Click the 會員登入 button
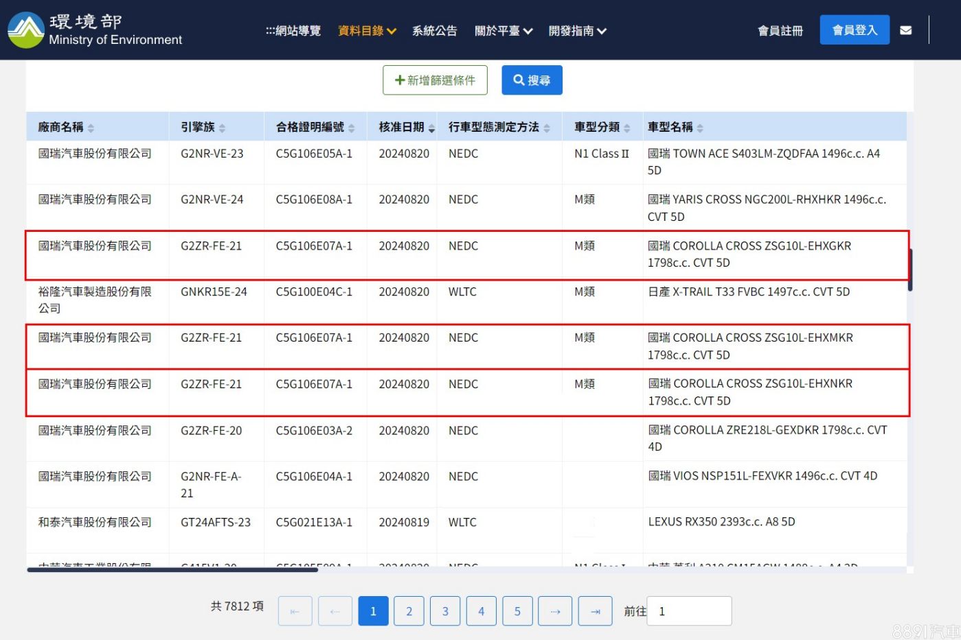The height and width of the screenshot is (640, 961). pyautogui.click(x=854, y=30)
